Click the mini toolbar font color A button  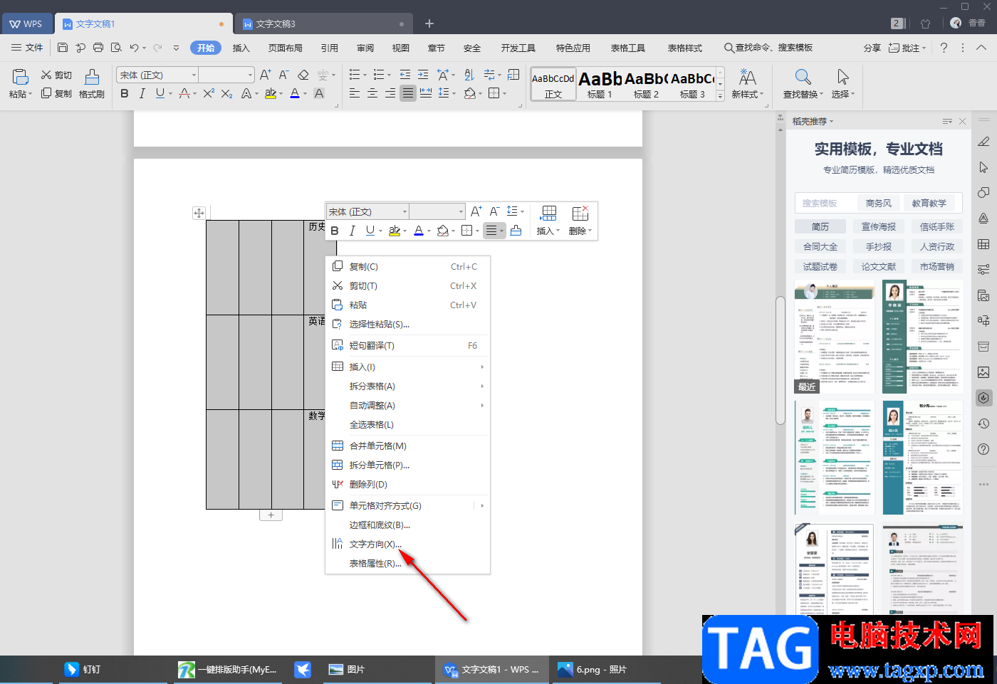pos(419,231)
